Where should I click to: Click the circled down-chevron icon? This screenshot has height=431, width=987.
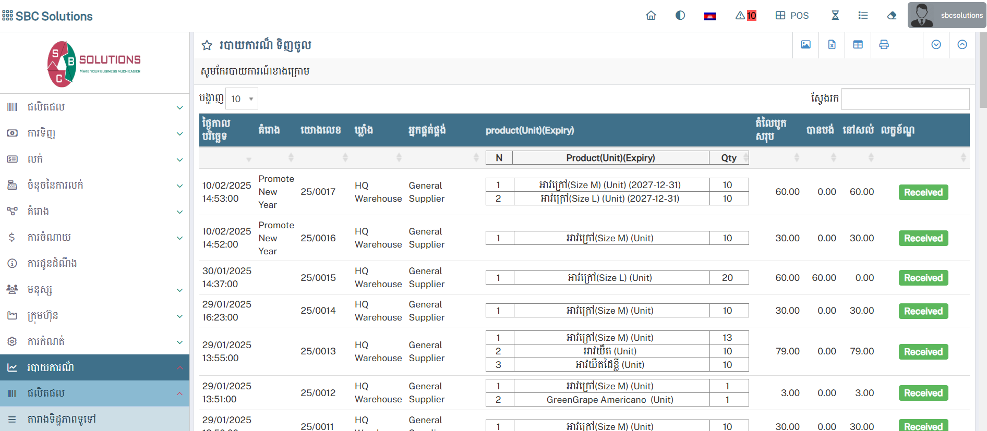(936, 45)
